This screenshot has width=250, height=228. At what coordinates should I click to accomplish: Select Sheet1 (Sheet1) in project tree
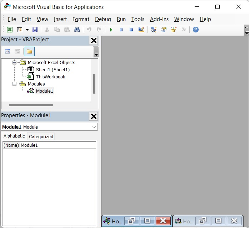pyautogui.click(x=53, y=69)
